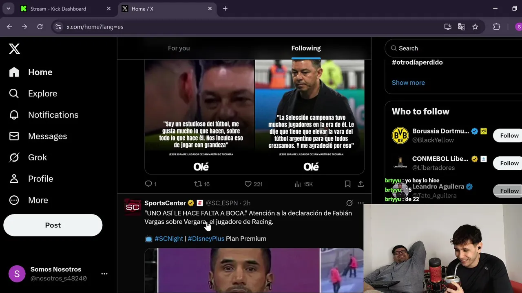Click the @SC_ESPN handle
Viewport: 522px width, 293px height.
[x=221, y=203]
